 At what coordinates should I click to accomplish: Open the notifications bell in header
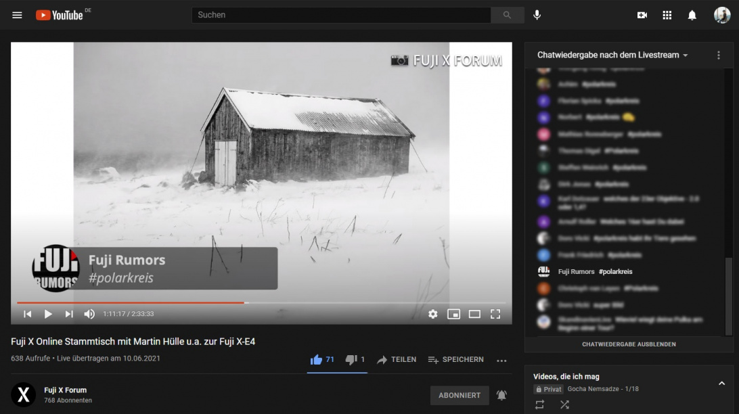click(692, 15)
